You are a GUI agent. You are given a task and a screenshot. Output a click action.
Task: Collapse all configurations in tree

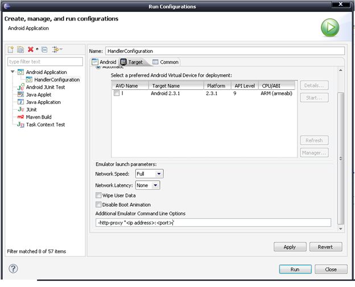coord(44,49)
